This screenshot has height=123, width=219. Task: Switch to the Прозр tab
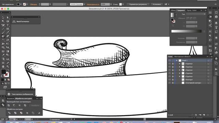189,10
